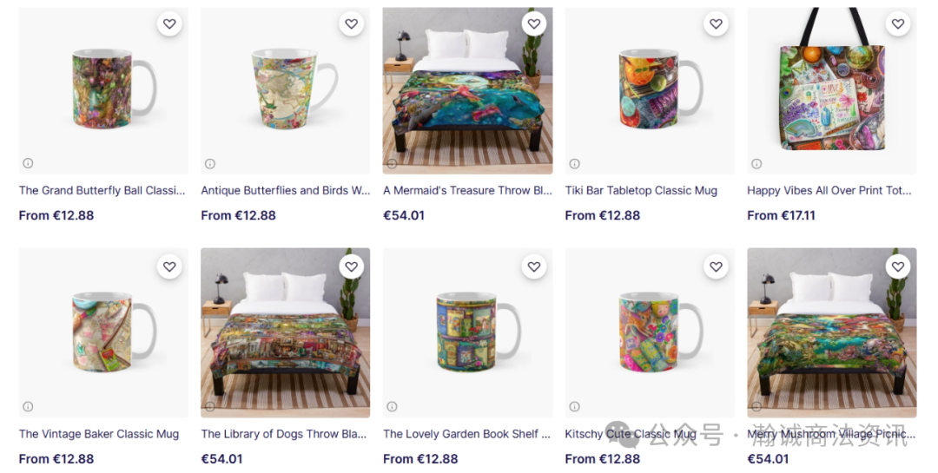The height and width of the screenshot is (473, 938).
Task: Open Happy Vibes tote bag product image
Action: pyautogui.click(x=831, y=91)
